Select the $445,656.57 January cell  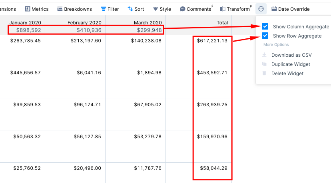pyautogui.click(x=26, y=73)
